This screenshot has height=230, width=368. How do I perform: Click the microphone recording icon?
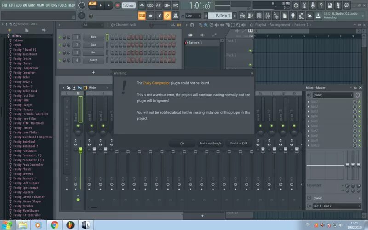313,5
